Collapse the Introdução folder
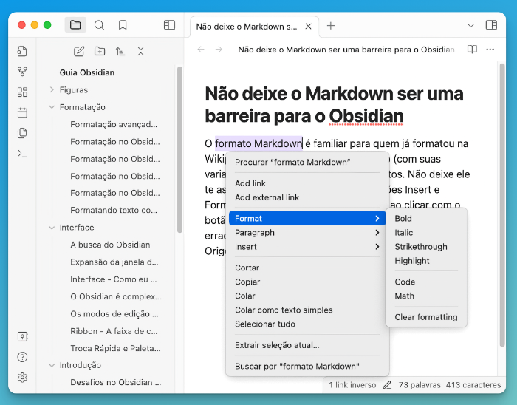The width and height of the screenshot is (517, 405). click(x=52, y=365)
